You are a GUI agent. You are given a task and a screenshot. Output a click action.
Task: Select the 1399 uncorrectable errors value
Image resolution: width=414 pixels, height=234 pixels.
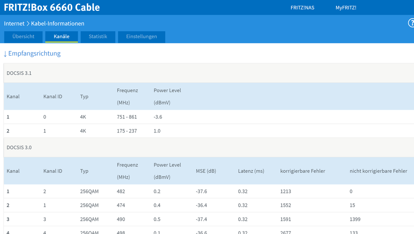356,219
